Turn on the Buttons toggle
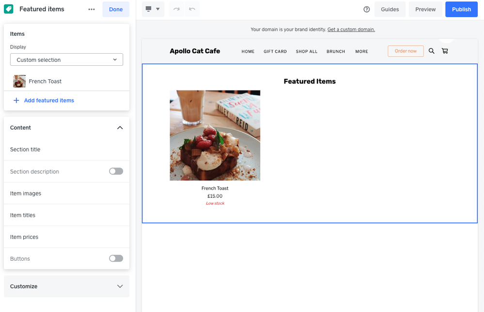Screen dimensions: 484x312 click(x=116, y=258)
